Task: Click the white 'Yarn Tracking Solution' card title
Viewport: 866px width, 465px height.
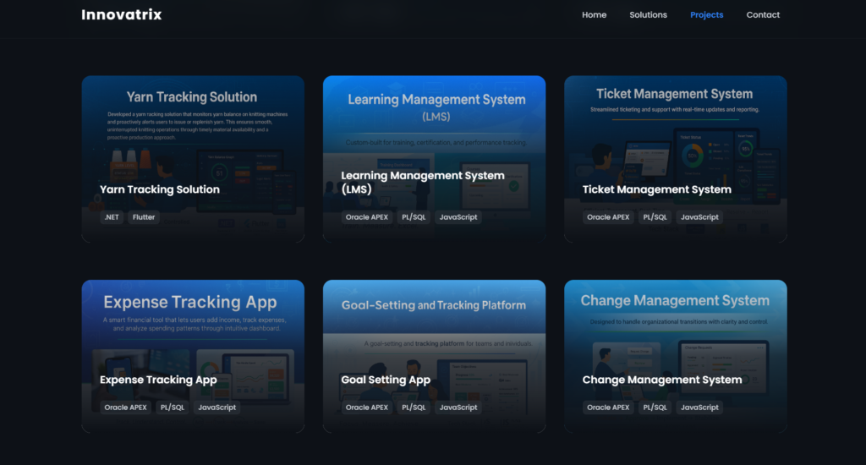Action: click(x=160, y=189)
